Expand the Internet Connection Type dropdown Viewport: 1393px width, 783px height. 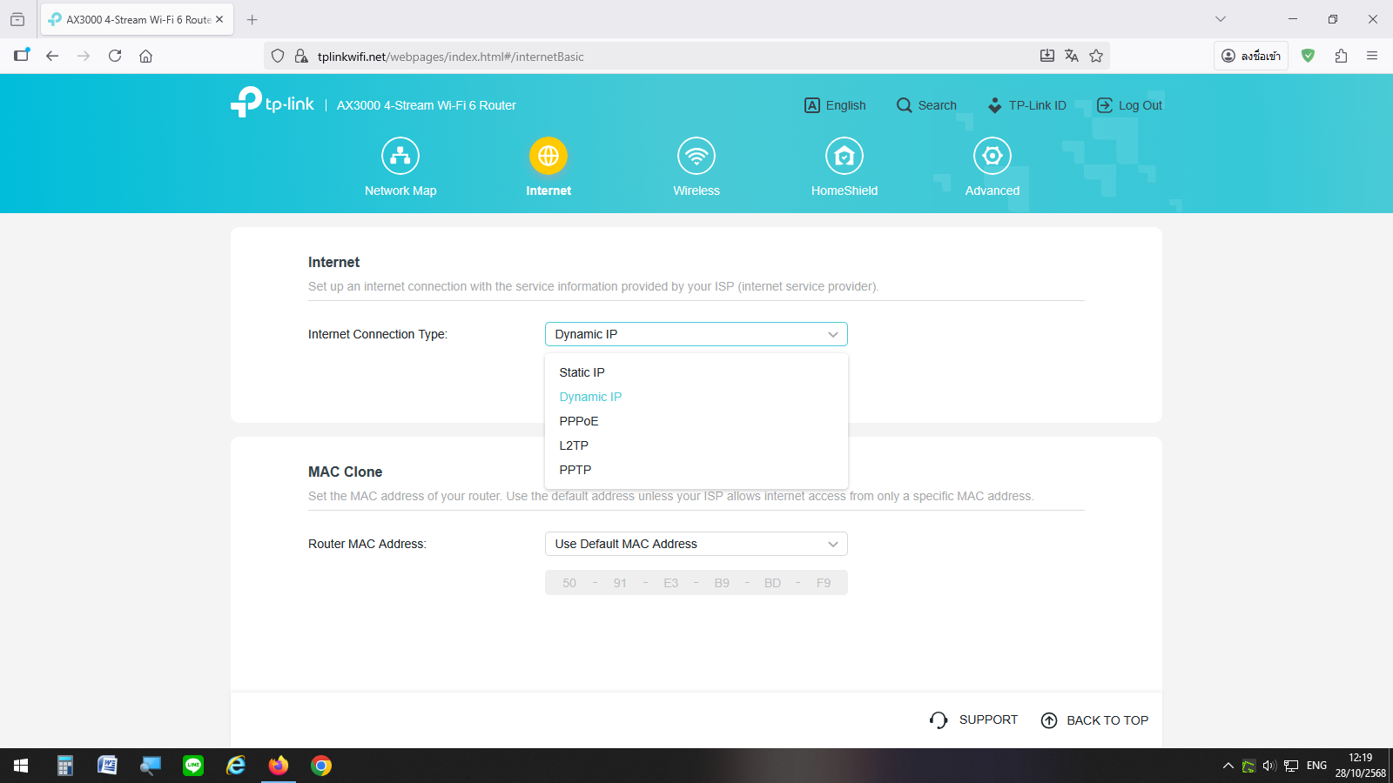coord(696,334)
